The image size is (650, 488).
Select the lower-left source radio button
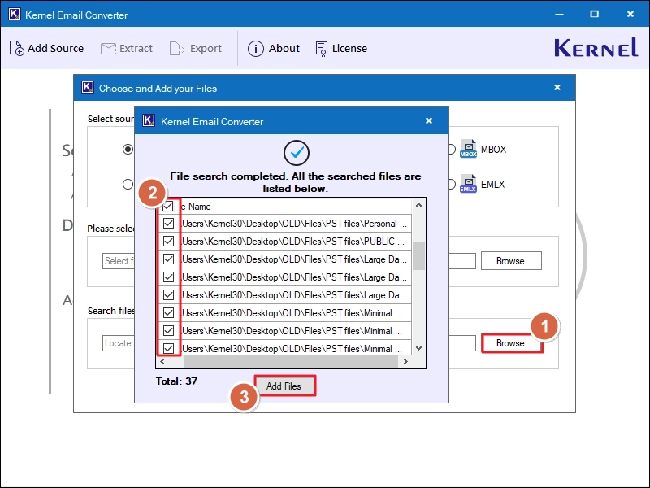(128, 185)
